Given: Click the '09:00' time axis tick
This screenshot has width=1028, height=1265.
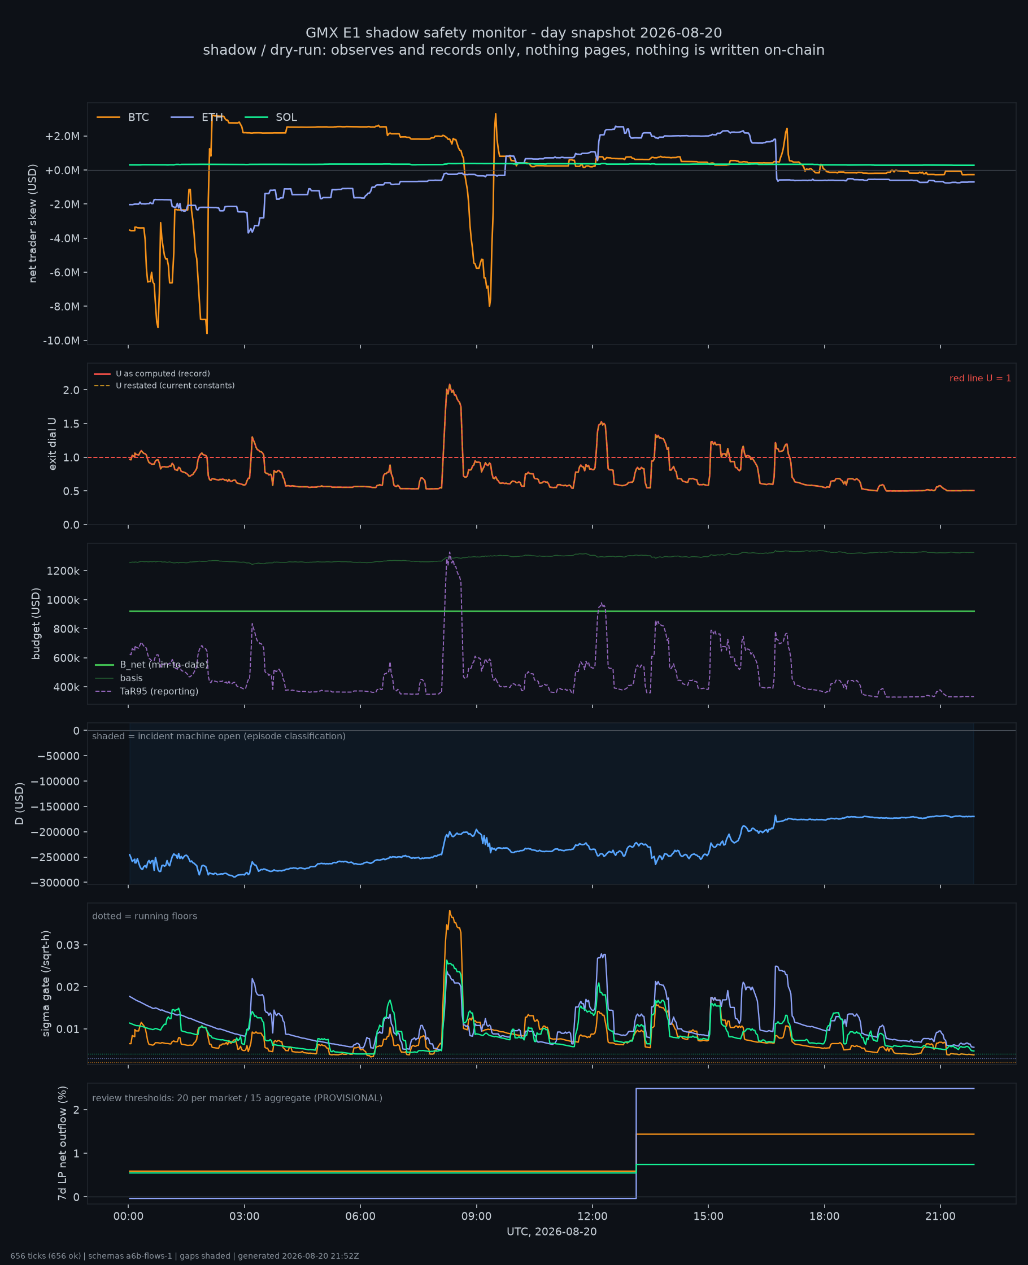Looking at the screenshot, I should tap(477, 1216).
